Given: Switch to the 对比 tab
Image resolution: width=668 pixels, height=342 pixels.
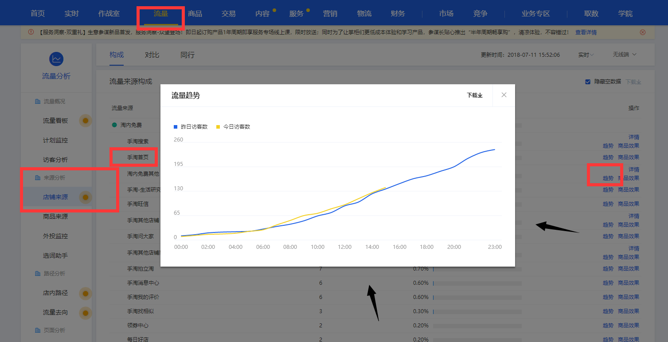Looking at the screenshot, I should (152, 55).
